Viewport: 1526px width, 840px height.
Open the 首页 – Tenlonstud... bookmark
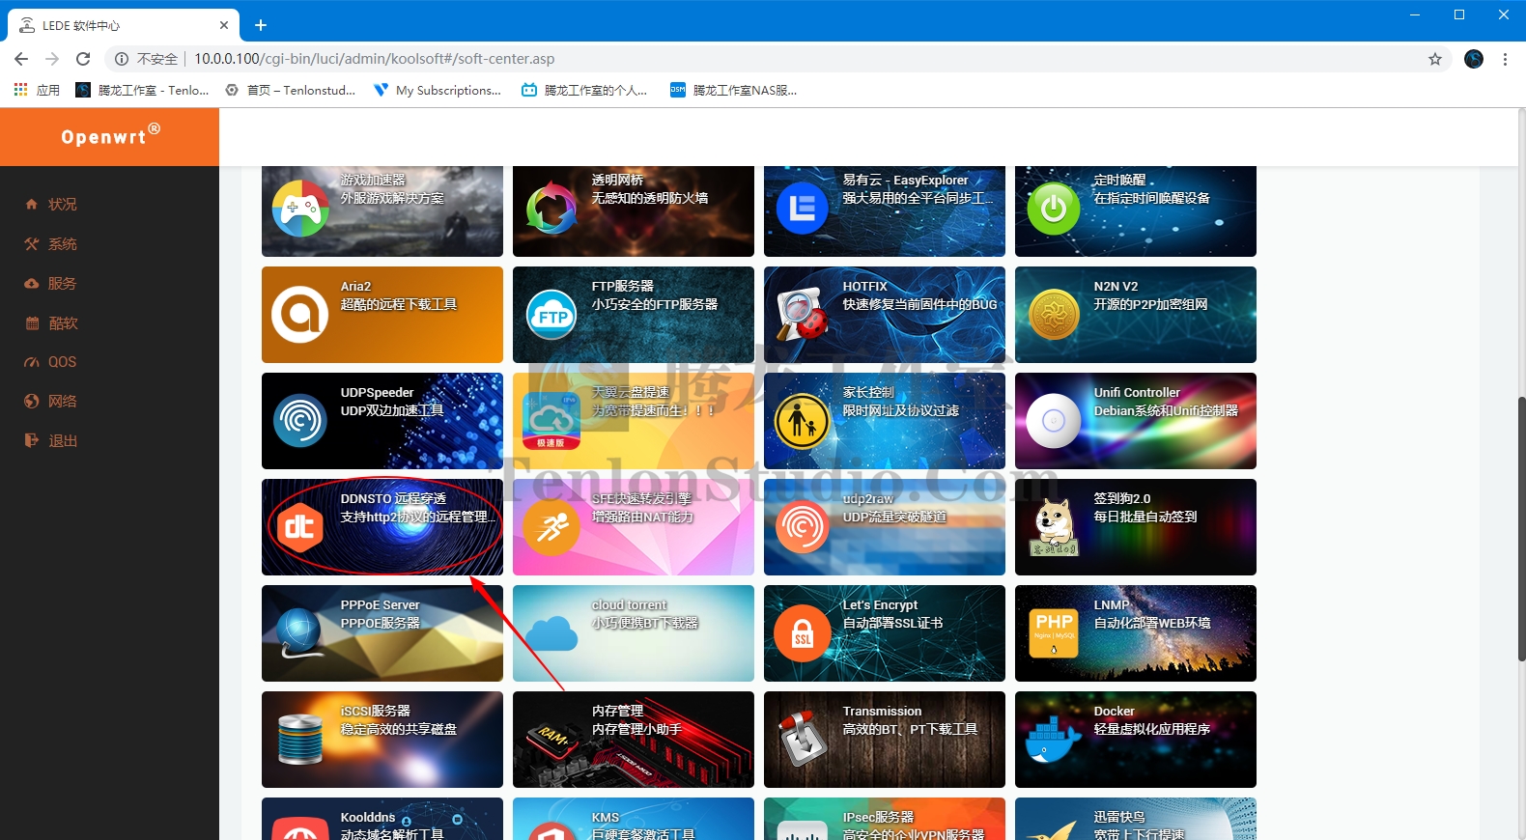click(x=290, y=90)
